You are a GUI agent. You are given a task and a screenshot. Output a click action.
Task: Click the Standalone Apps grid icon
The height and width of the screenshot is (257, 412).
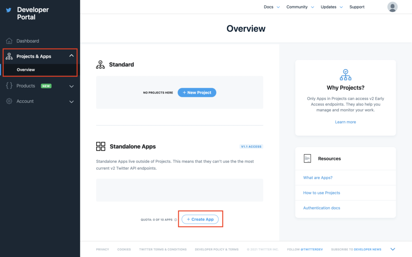101,146
